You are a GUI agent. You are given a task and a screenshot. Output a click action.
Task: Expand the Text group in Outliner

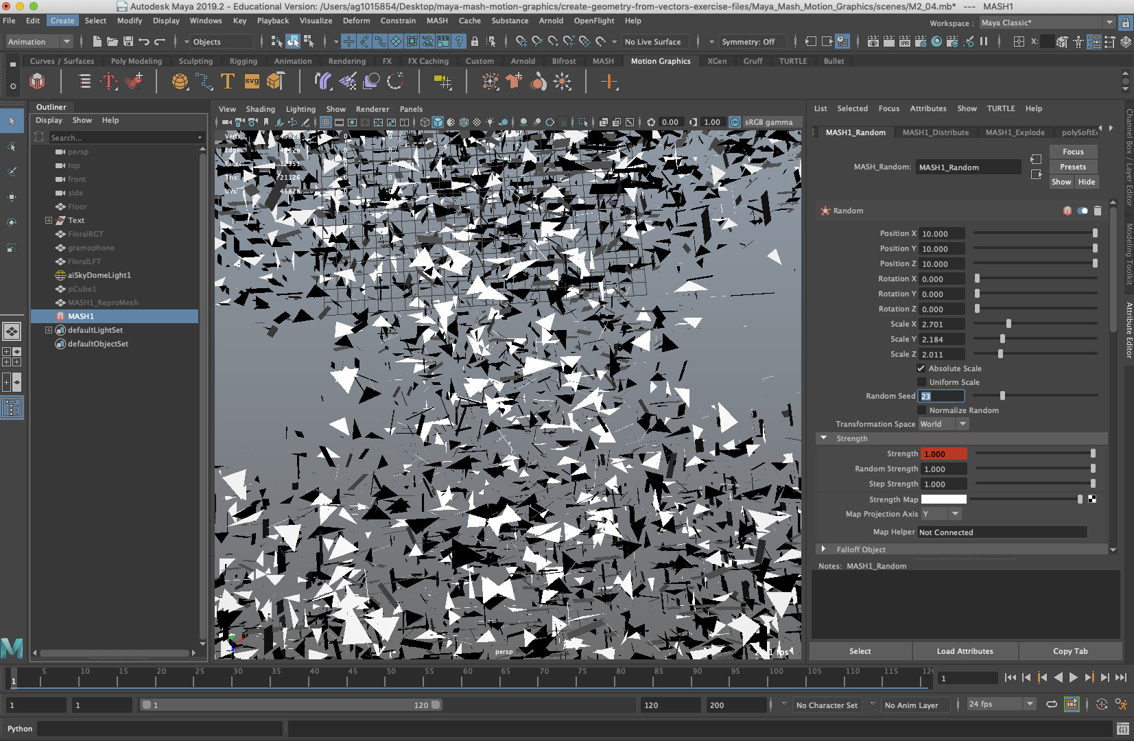pos(49,220)
